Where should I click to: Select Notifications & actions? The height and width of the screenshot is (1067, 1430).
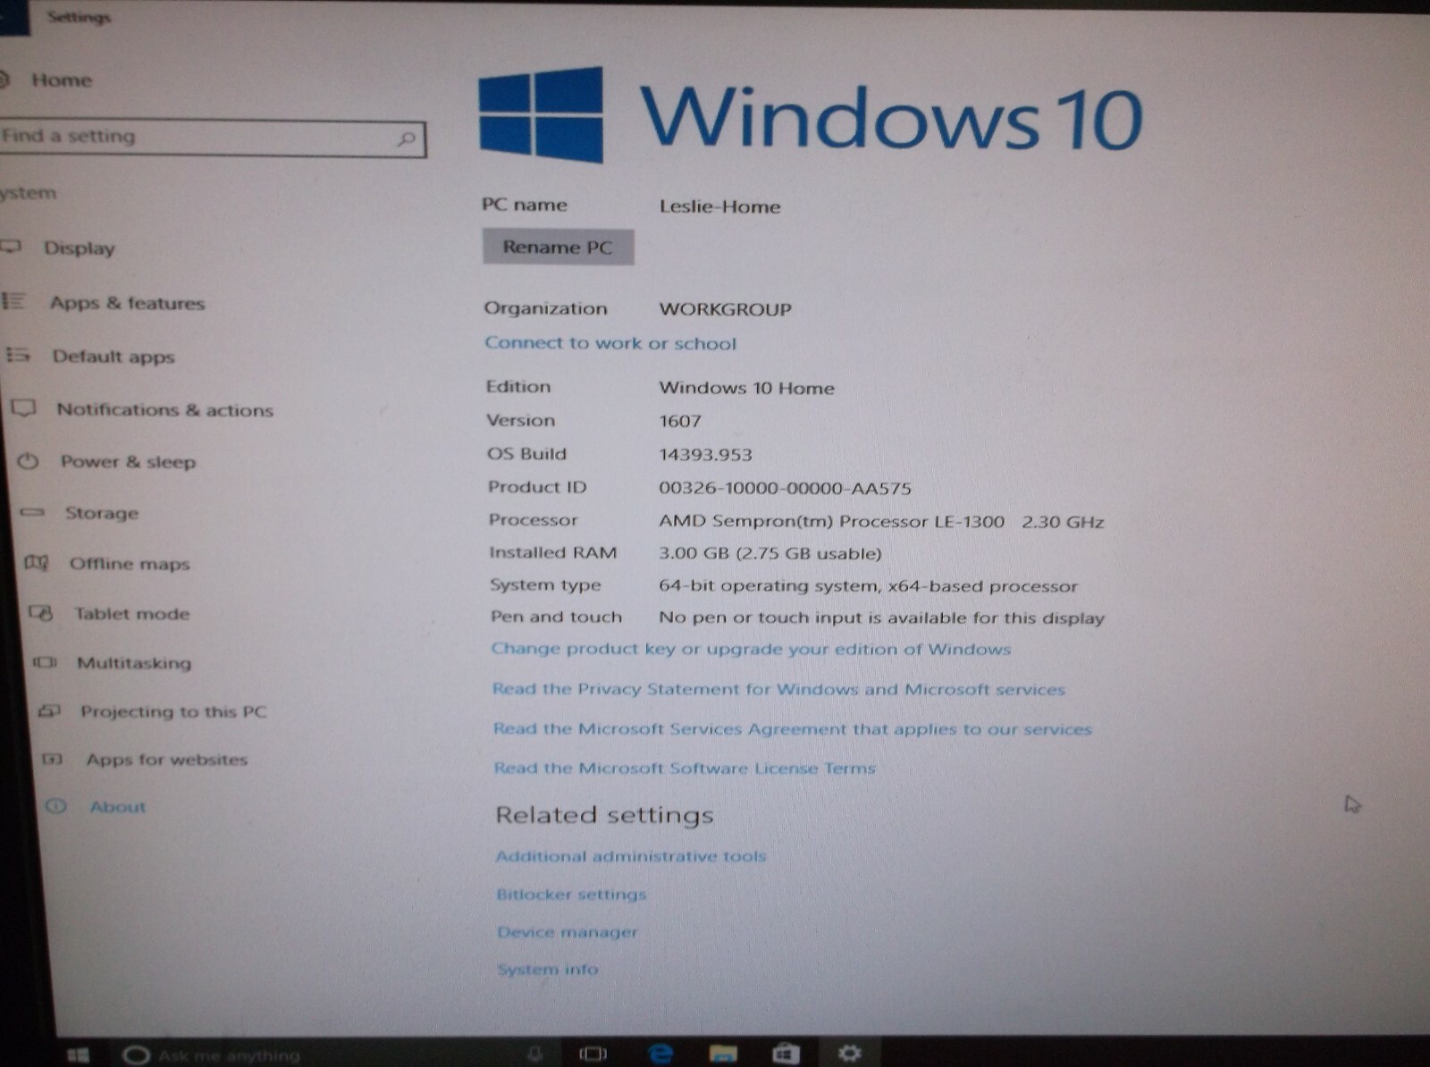click(x=165, y=409)
